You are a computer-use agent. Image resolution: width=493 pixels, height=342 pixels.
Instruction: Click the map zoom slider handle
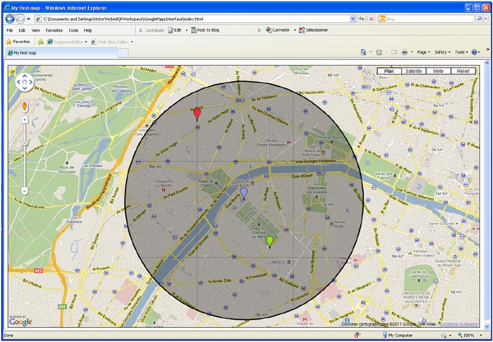(25, 144)
